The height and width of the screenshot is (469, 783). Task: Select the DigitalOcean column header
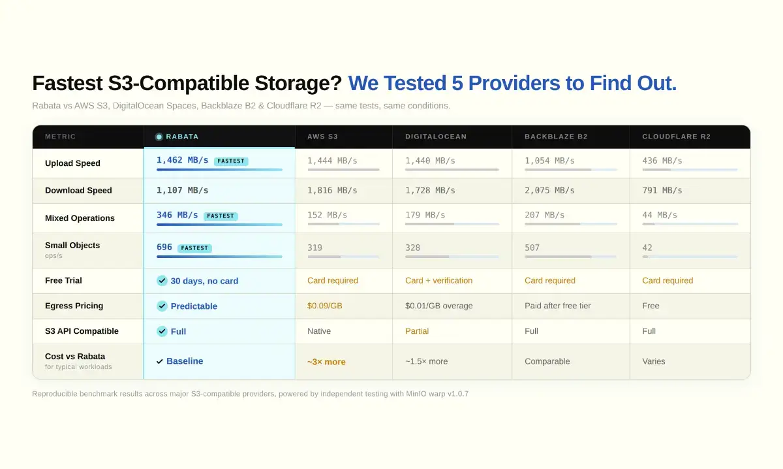[436, 137]
